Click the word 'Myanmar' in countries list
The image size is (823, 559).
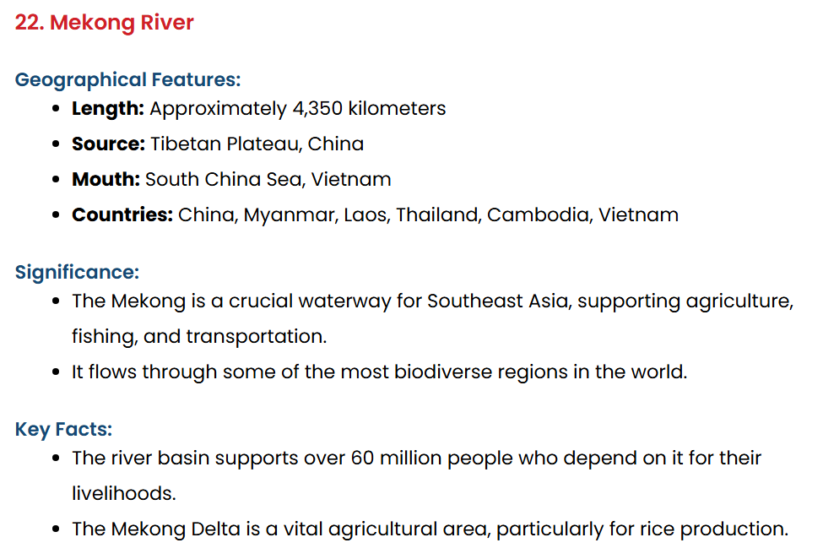click(x=290, y=215)
